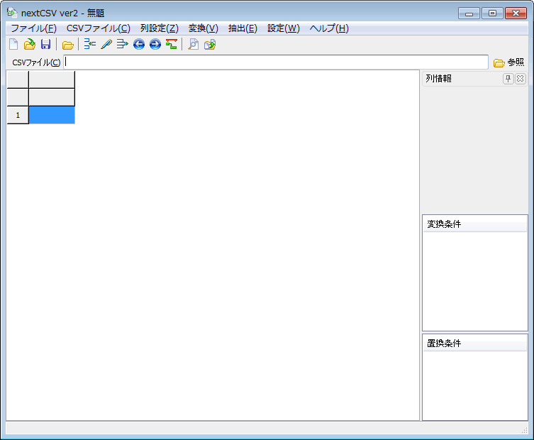This screenshot has height=440, width=534.
Task: Click the blue left arrow icon
Action: click(139, 45)
